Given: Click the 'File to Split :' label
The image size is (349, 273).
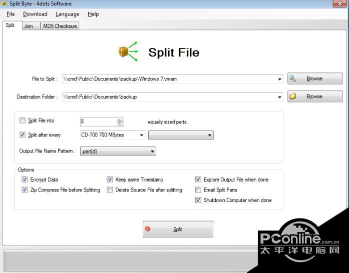Looking at the screenshot, I should point(45,79).
